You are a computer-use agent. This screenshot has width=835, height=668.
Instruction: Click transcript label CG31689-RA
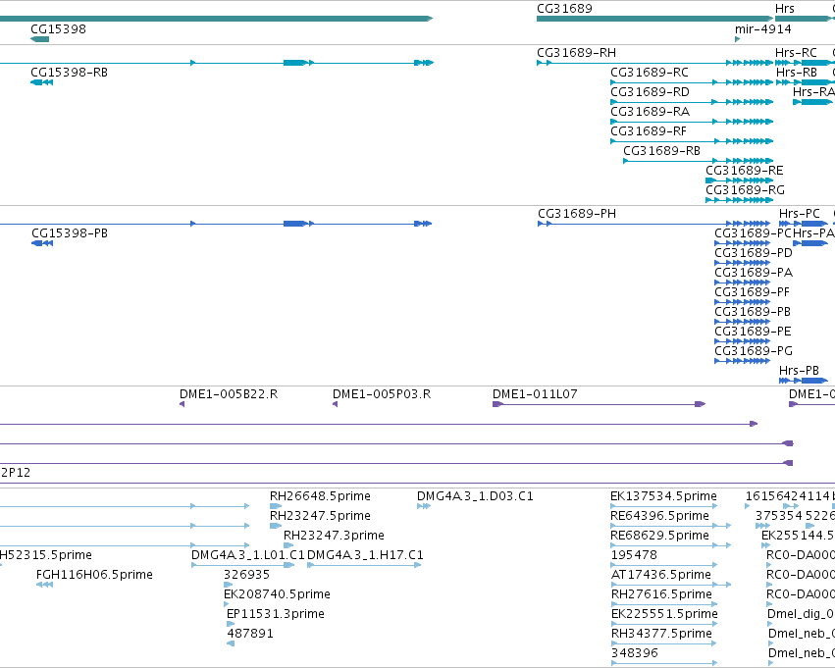650,112
